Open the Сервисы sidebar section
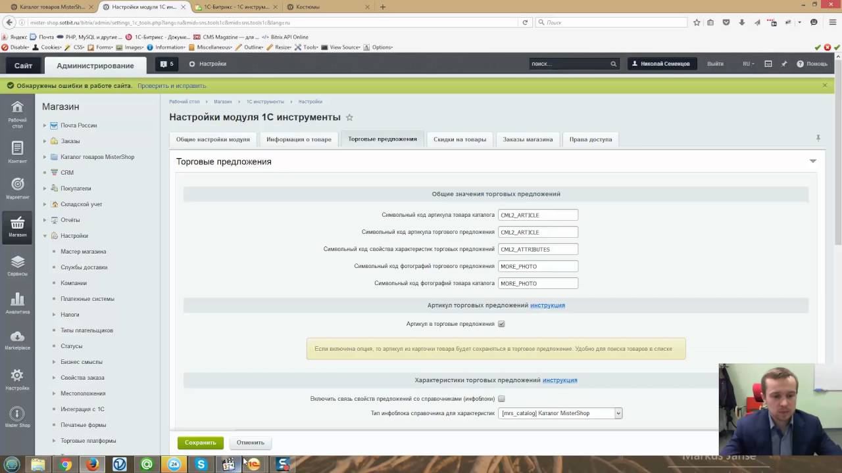 [x=17, y=265]
